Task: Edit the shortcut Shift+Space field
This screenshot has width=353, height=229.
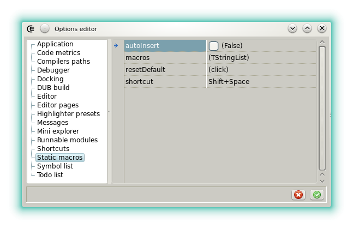Action: [261, 82]
